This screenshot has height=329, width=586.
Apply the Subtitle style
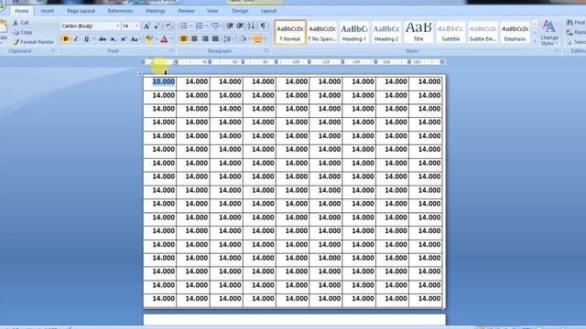pos(450,33)
